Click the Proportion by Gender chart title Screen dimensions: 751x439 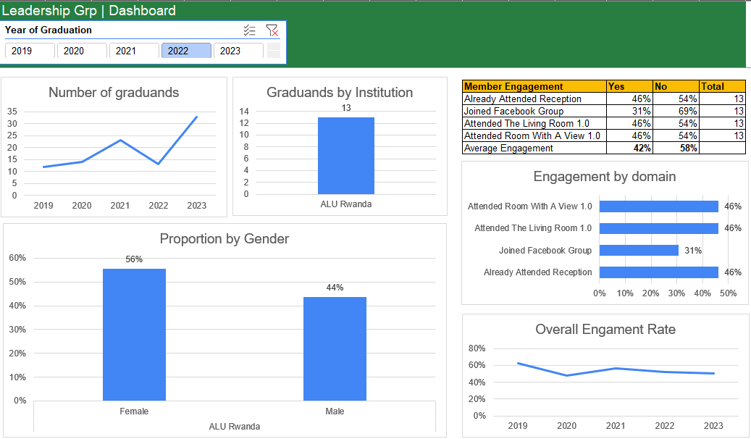tap(224, 239)
